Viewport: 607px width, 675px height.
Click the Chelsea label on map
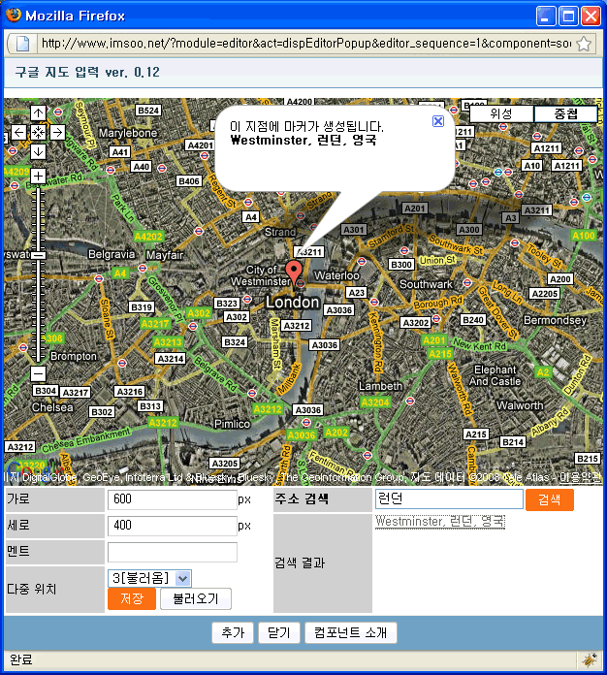coord(52,407)
